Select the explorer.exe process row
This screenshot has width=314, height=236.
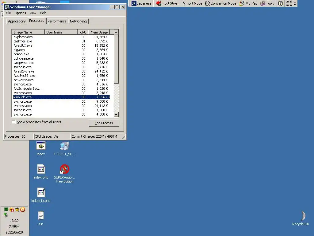pyautogui.click(x=61, y=37)
